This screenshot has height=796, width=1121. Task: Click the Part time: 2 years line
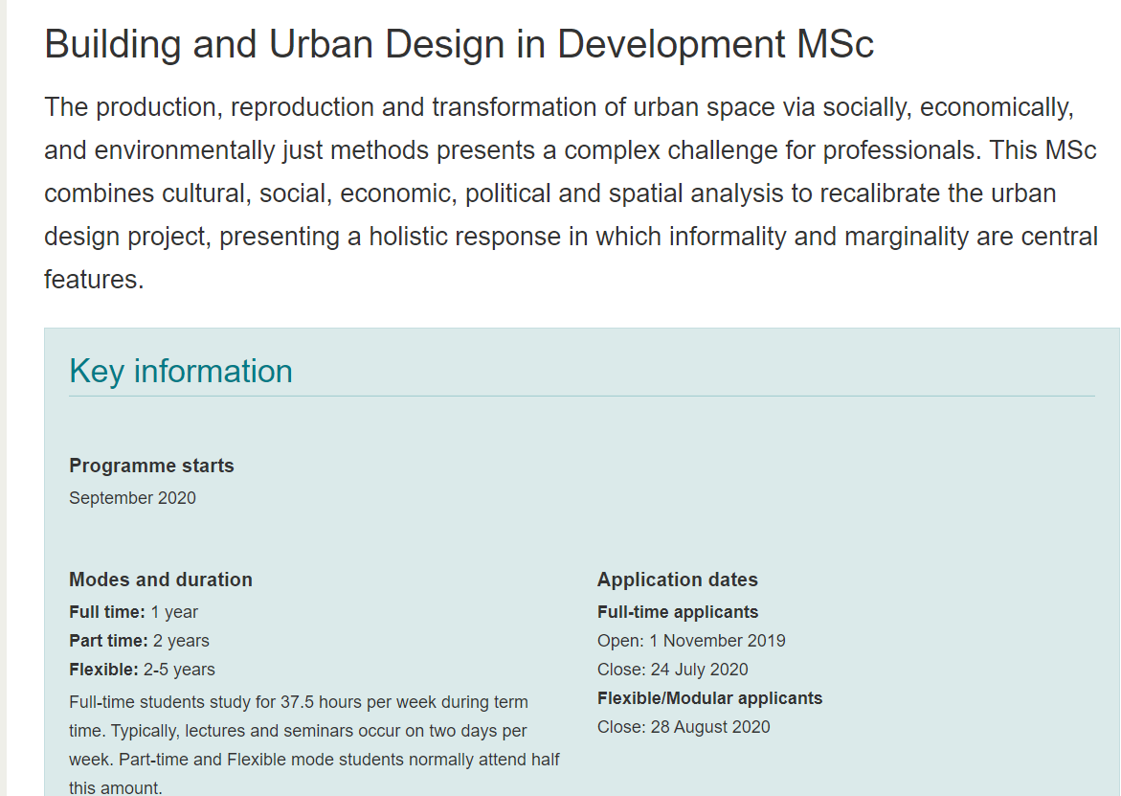[x=139, y=641]
